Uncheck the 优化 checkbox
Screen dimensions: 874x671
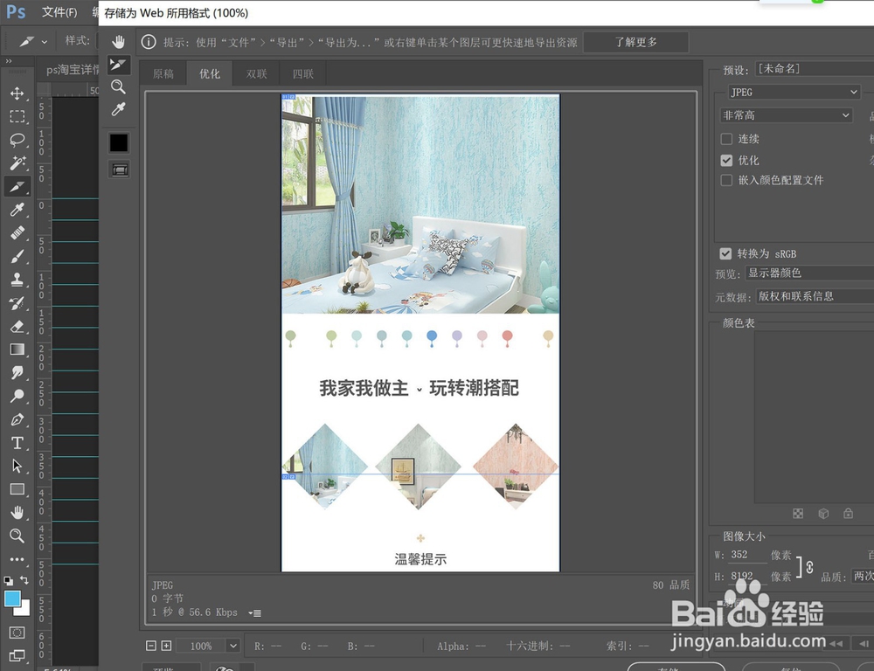725,160
